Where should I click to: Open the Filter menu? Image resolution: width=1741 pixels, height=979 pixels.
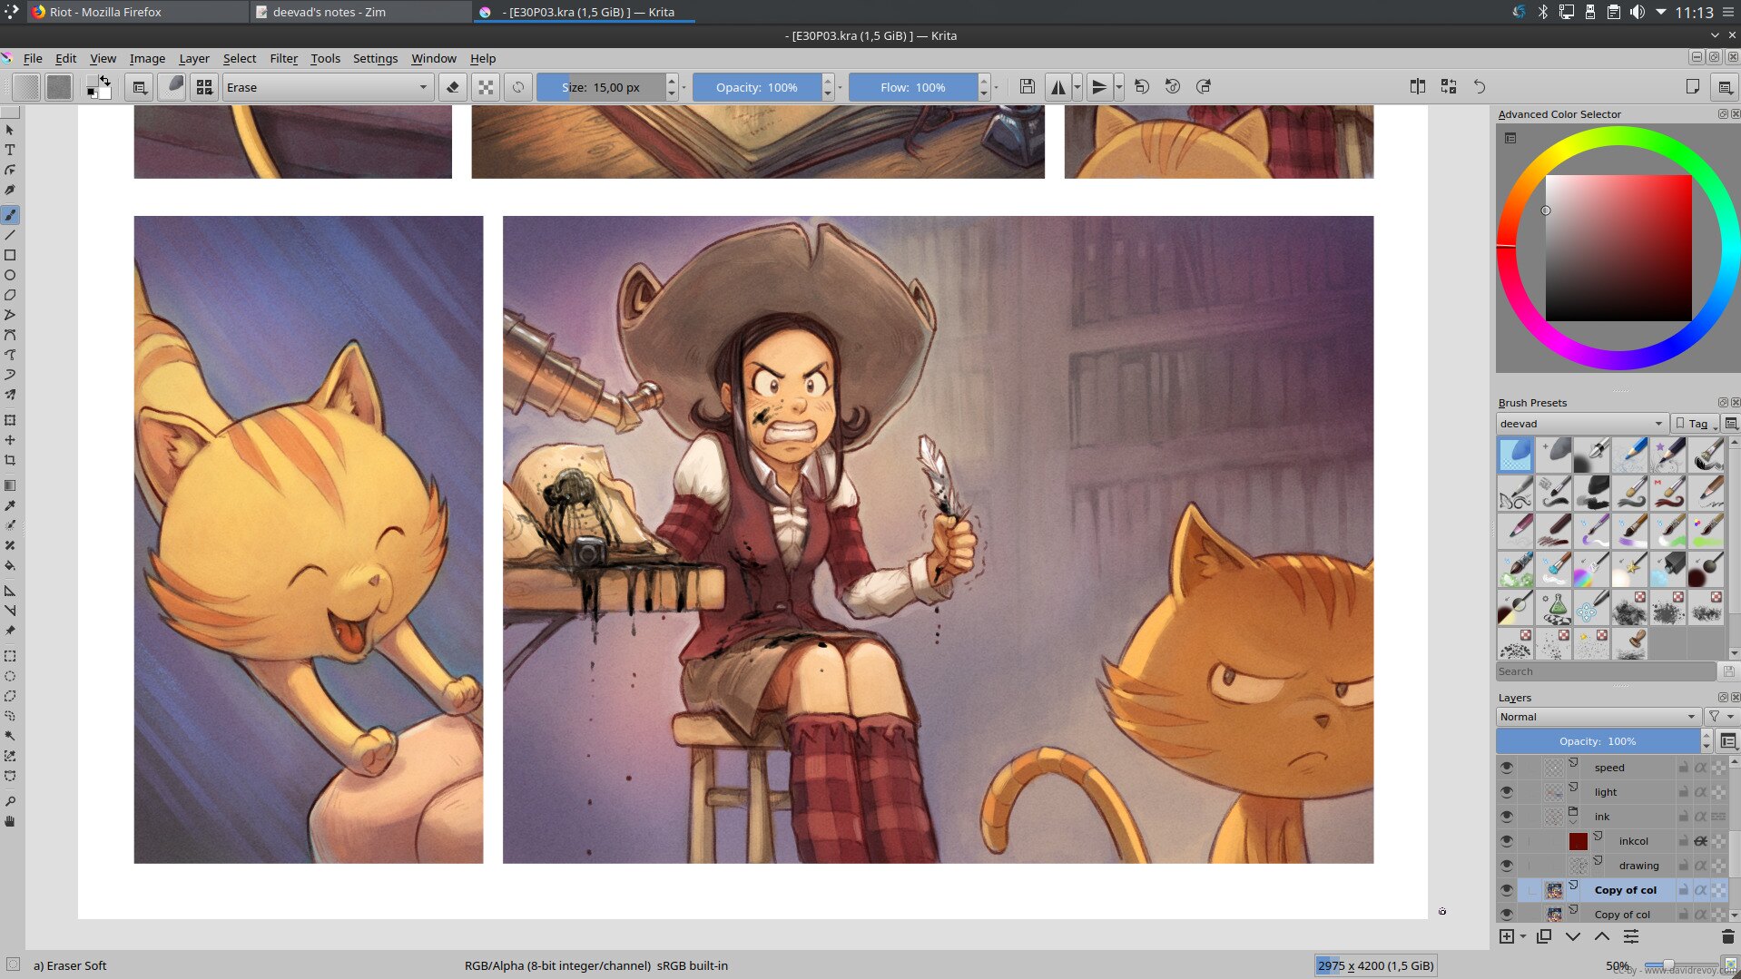(283, 58)
